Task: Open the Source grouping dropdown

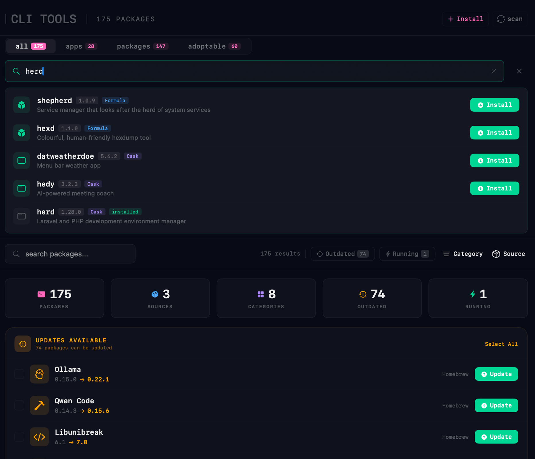Action: point(509,254)
